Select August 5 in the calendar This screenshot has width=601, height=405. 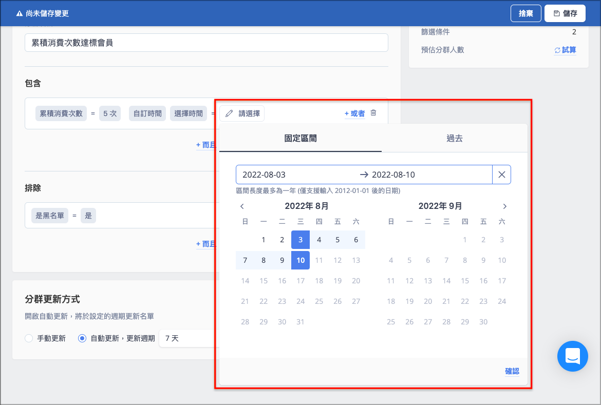(337, 240)
